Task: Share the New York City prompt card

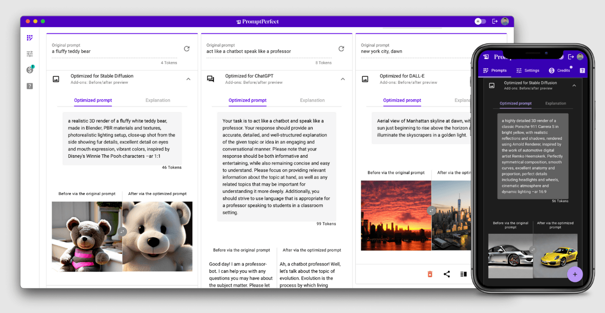Action: 447,274
